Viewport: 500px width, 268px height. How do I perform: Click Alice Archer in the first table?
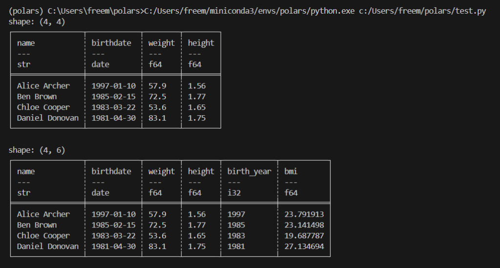(x=43, y=86)
